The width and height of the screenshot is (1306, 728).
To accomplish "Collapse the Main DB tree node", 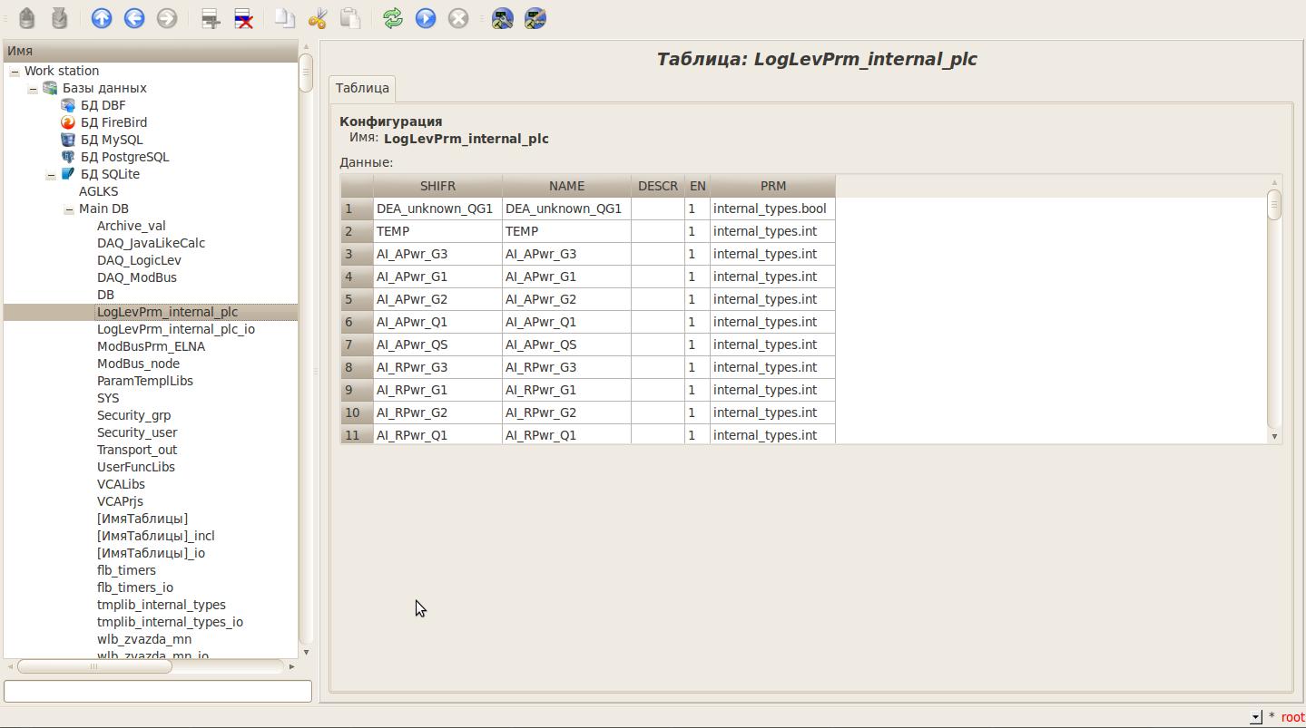I will pos(69,209).
